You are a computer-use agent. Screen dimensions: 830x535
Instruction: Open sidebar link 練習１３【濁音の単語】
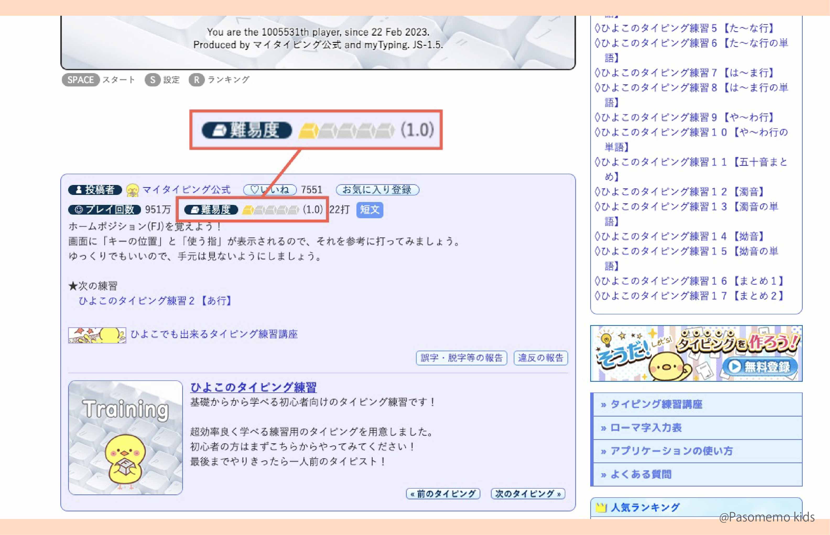pyautogui.click(x=687, y=214)
